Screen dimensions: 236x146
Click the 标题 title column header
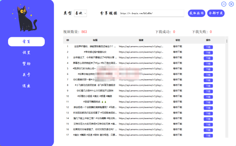(x=95, y=40)
